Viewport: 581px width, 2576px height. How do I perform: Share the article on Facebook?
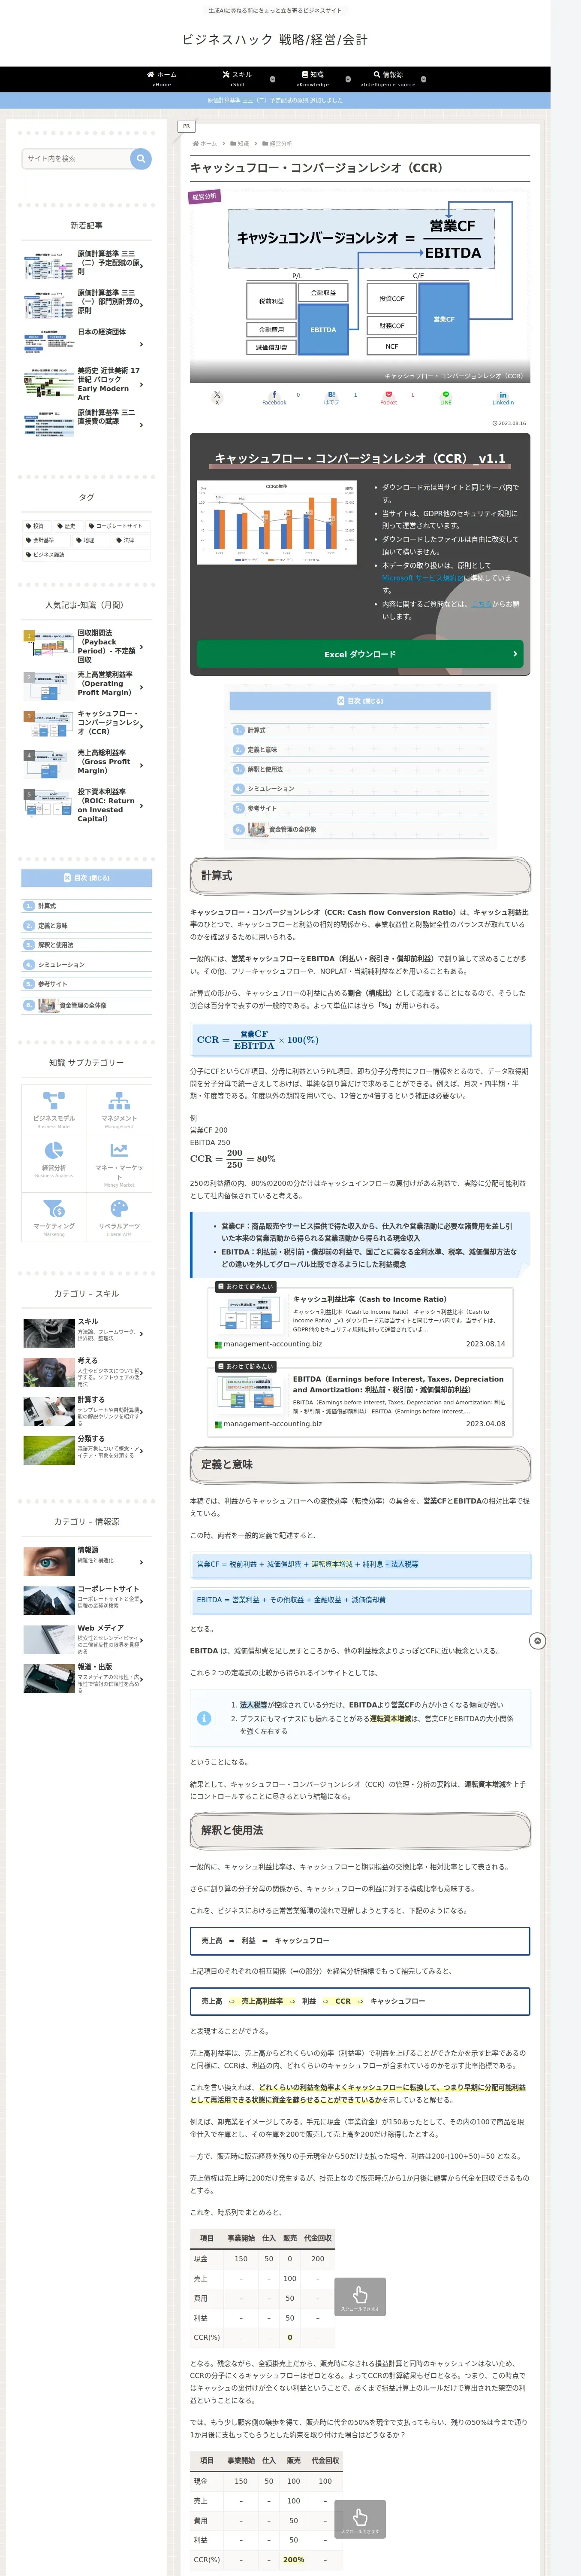coord(274,397)
